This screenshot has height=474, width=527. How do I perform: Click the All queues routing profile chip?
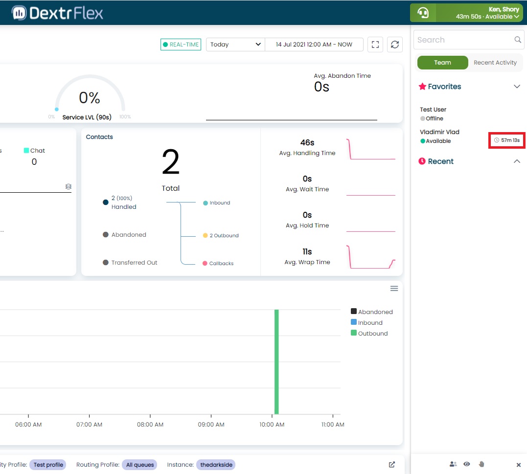click(x=140, y=465)
